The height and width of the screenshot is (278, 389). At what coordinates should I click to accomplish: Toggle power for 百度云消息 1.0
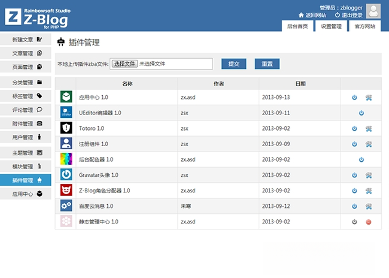point(354,206)
